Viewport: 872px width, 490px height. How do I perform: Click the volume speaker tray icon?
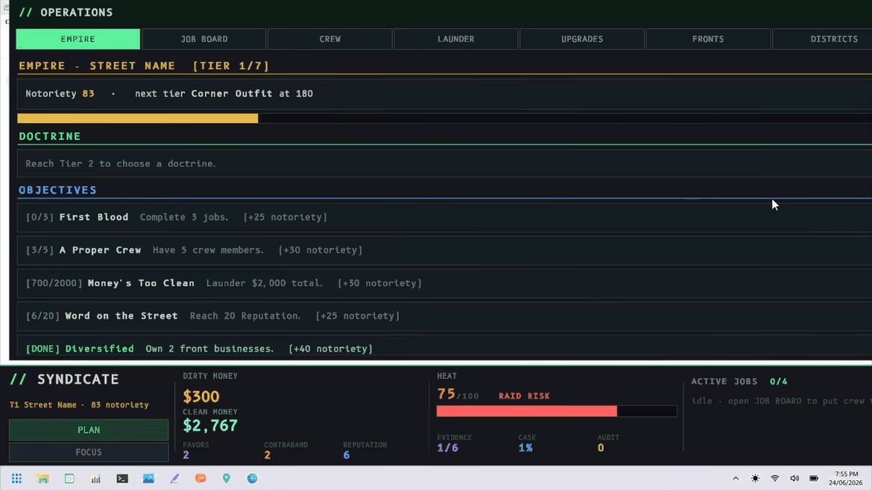pyautogui.click(x=794, y=478)
